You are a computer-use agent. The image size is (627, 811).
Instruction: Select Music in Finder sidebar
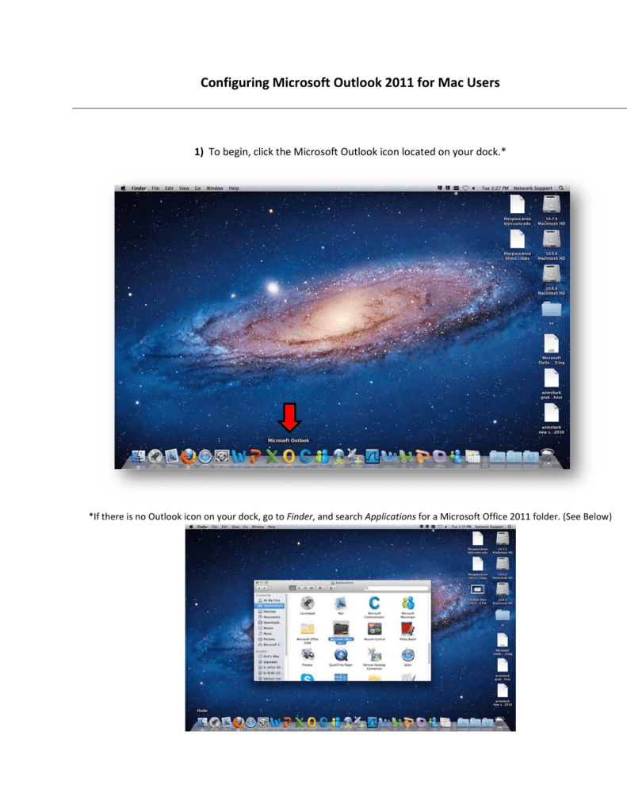pos(266,634)
